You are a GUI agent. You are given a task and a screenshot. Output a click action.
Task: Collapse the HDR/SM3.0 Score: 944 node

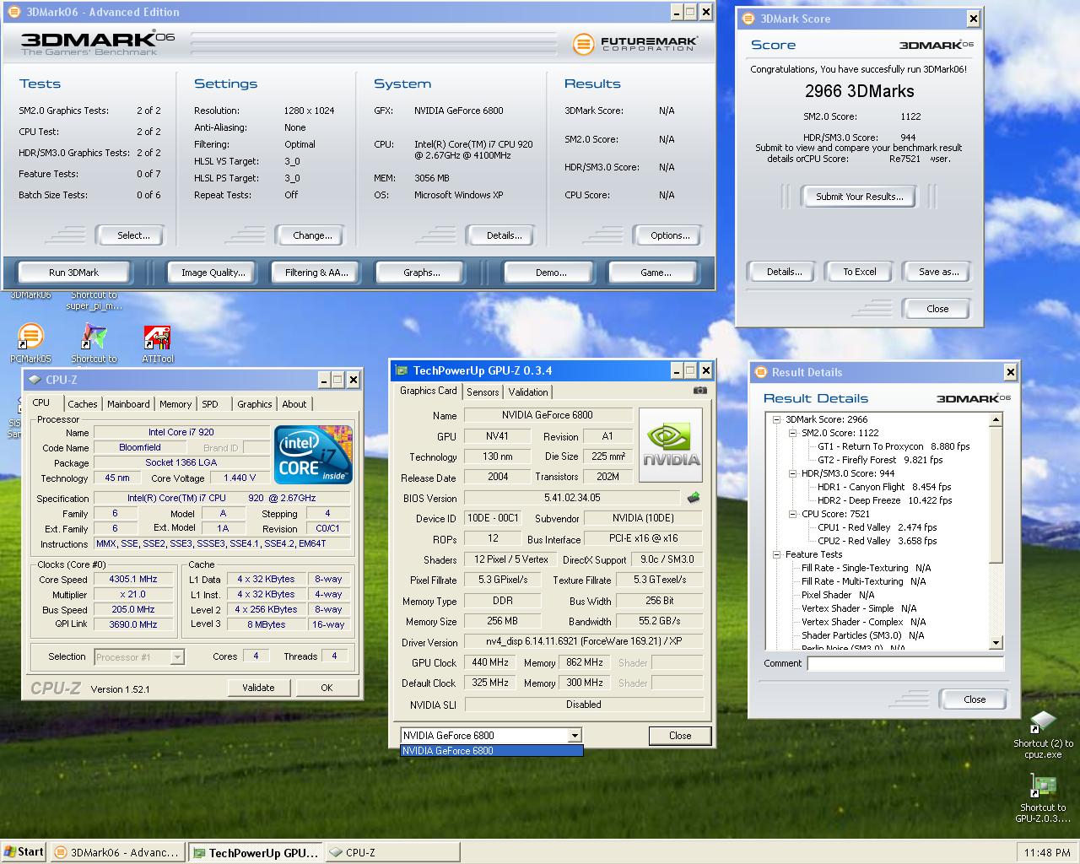(793, 473)
